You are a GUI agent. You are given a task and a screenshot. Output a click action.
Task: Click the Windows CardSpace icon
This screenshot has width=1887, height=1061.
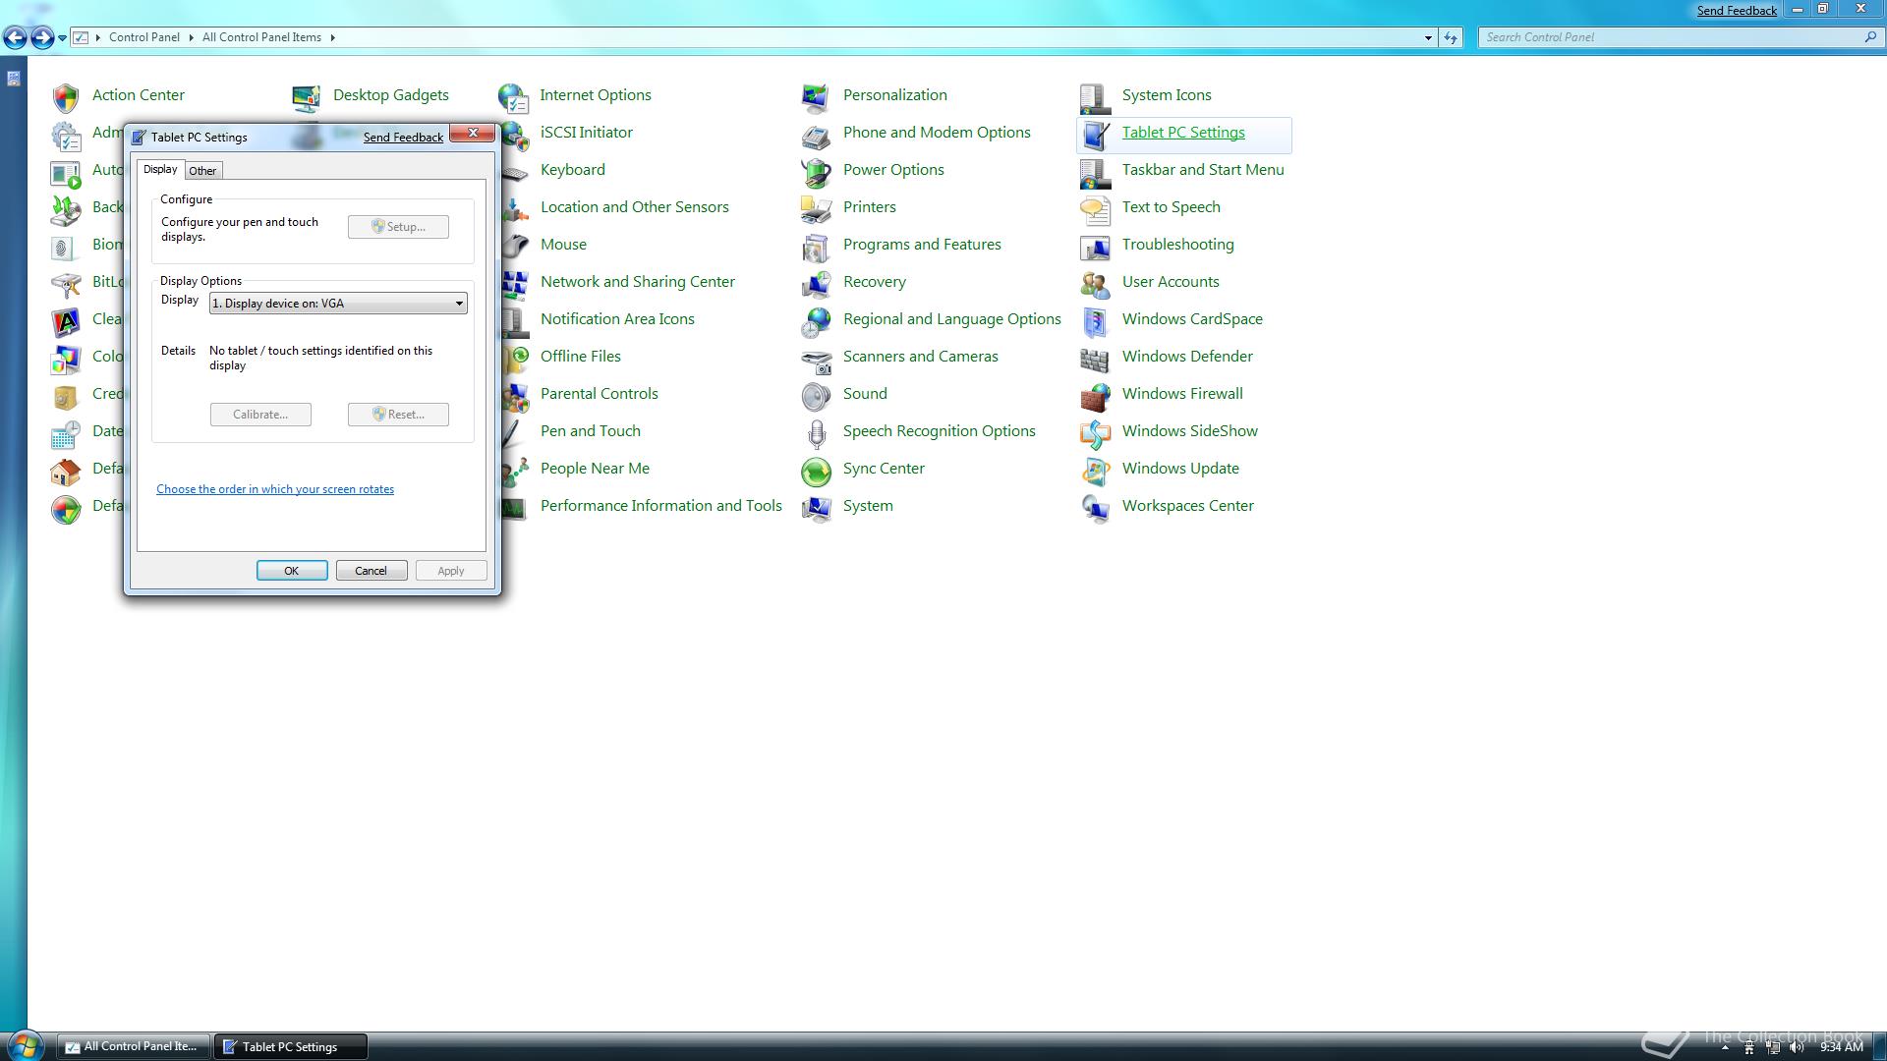click(1095, 321)
